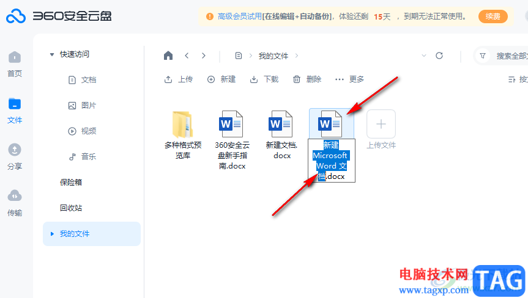Open 音乐 in quick access
The image size is (528, 298).
coord(82,156)
